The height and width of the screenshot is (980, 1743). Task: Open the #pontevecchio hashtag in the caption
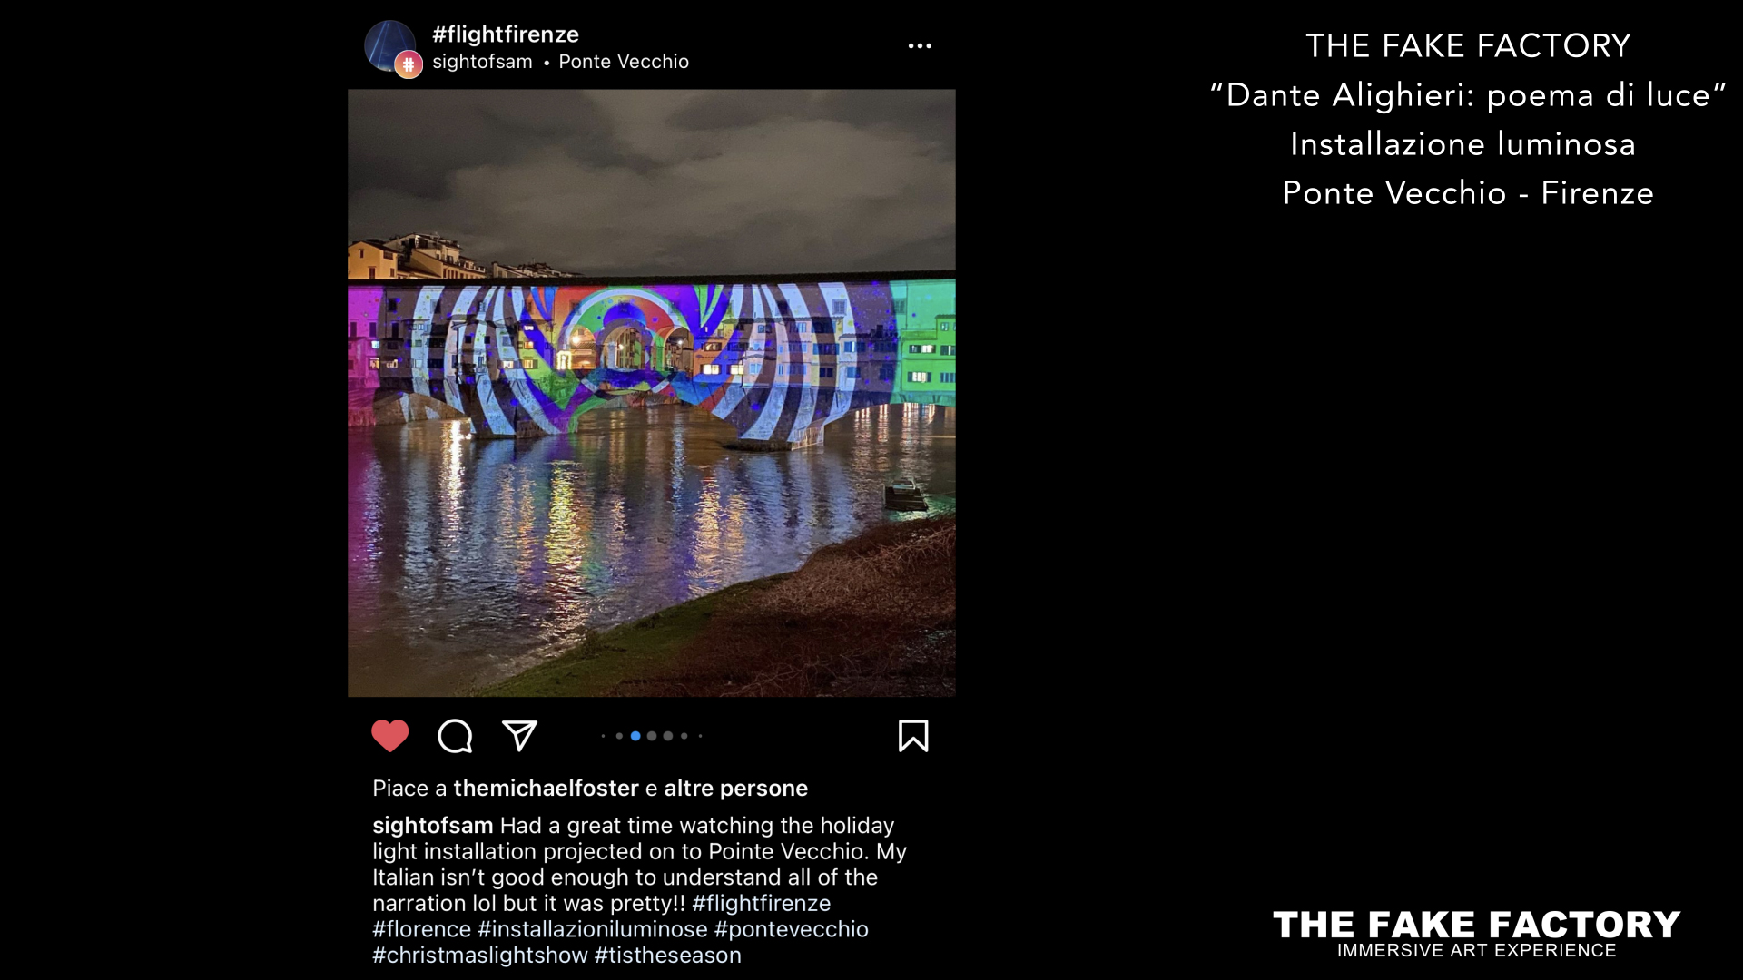pos(792,929)
